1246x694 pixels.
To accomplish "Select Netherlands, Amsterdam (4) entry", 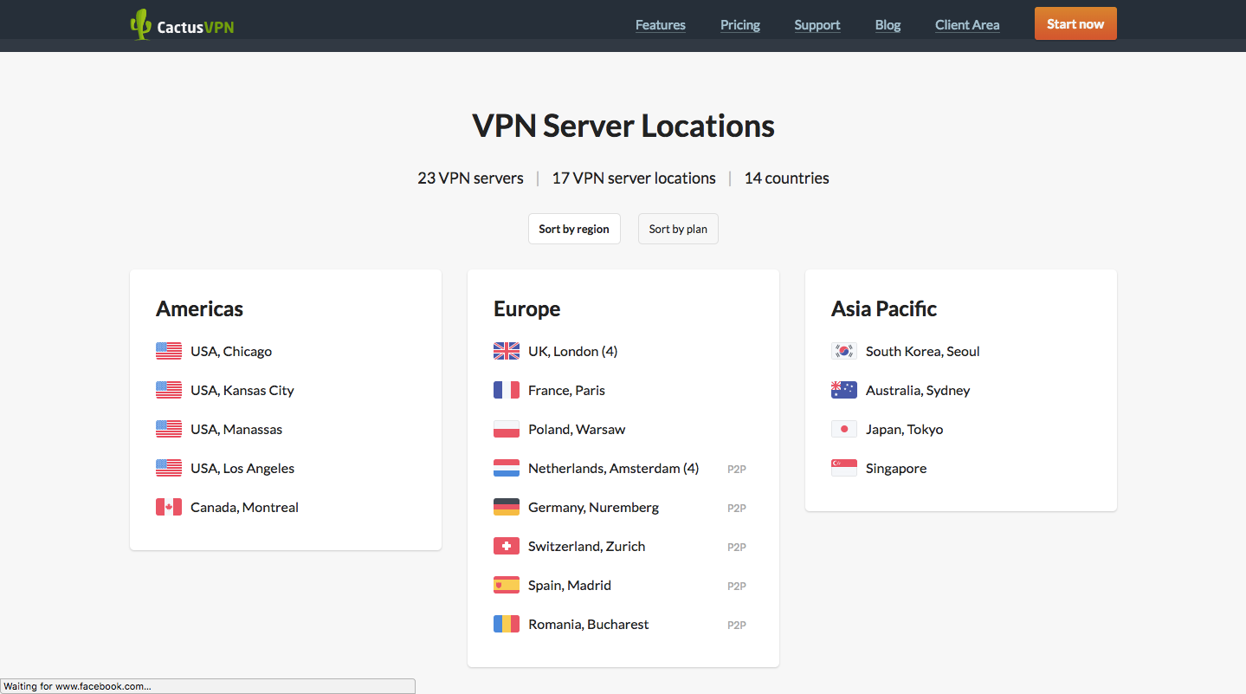I will pyautogui.click(x=613, y=468).
